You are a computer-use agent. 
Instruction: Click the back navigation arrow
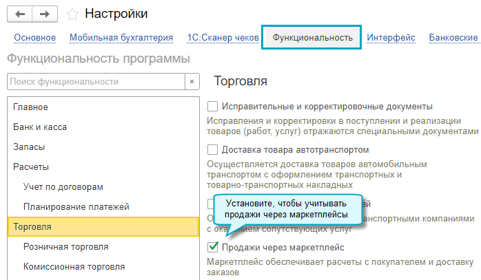(x=20, y=14)
